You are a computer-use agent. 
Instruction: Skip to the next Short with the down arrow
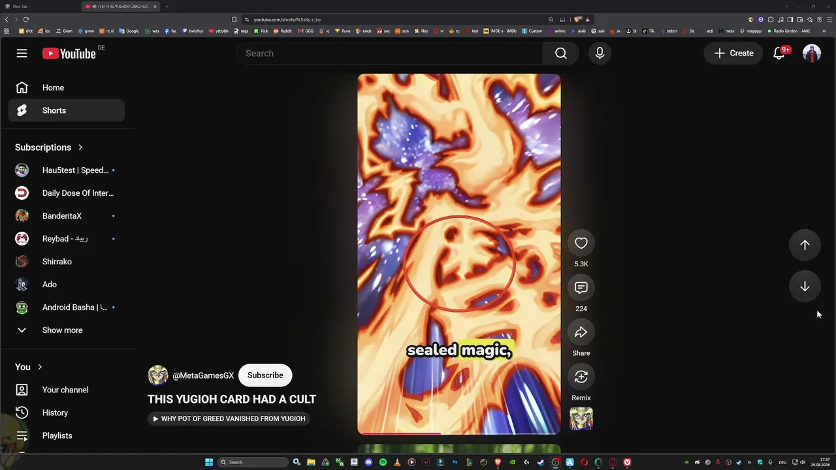[x=805, y=287]
